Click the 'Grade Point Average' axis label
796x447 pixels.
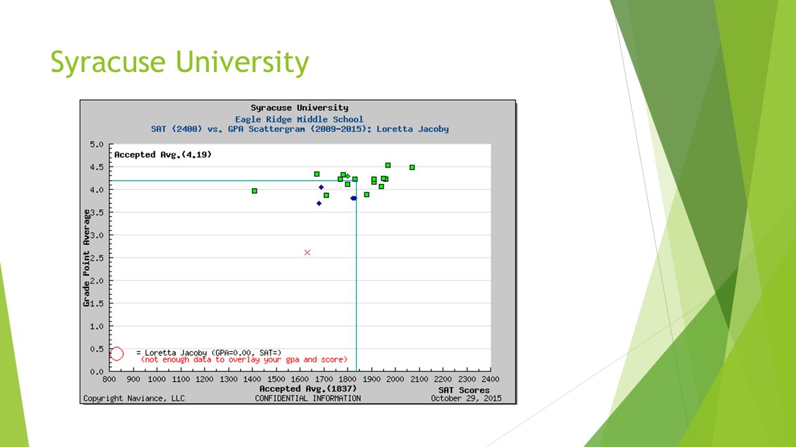pos(86,258)
